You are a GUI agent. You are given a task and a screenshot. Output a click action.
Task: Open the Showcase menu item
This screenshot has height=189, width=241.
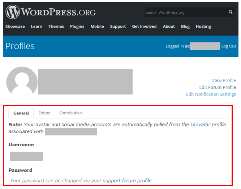click(x=15, y=26)
